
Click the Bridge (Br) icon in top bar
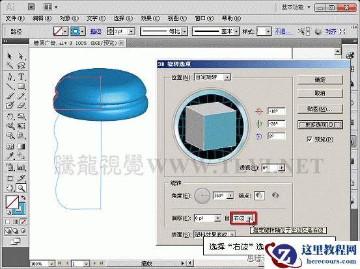pyautogui.click(x=31, y=7)
